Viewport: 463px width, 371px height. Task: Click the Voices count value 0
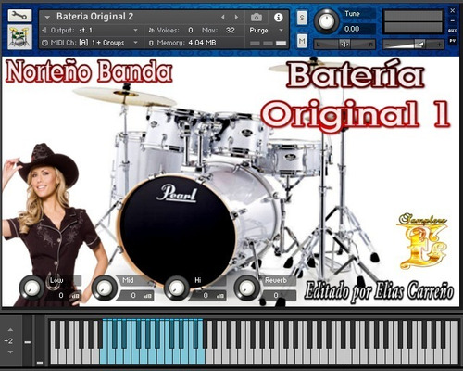pyautogui.click(x=191, y=31)
